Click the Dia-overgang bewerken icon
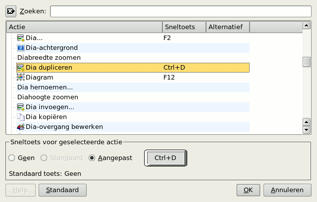The height and width of the screenshot is (202, 317). click(x=21, y=127)
